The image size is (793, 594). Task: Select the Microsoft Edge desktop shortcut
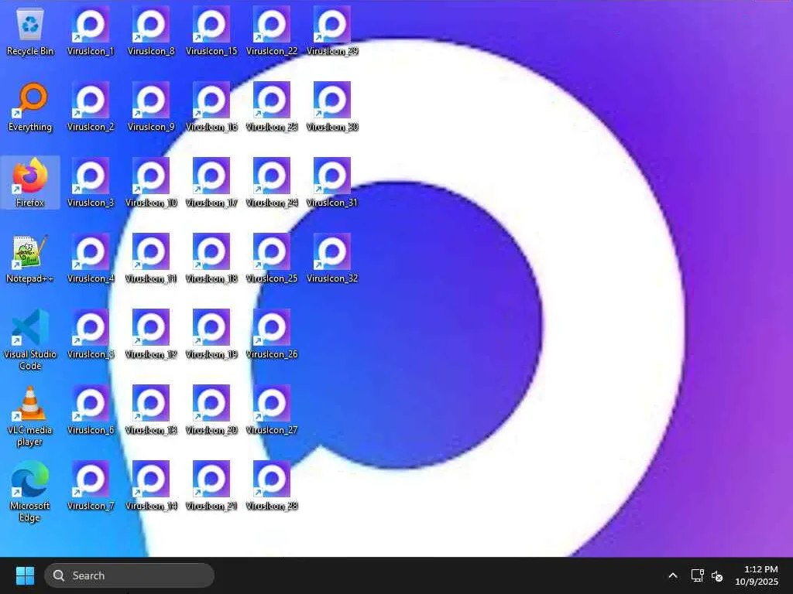pyautogui.click(x=30, y=491)
